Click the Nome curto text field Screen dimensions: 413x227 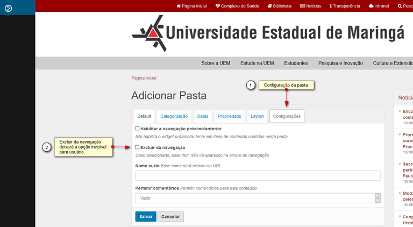click(258, 176)
